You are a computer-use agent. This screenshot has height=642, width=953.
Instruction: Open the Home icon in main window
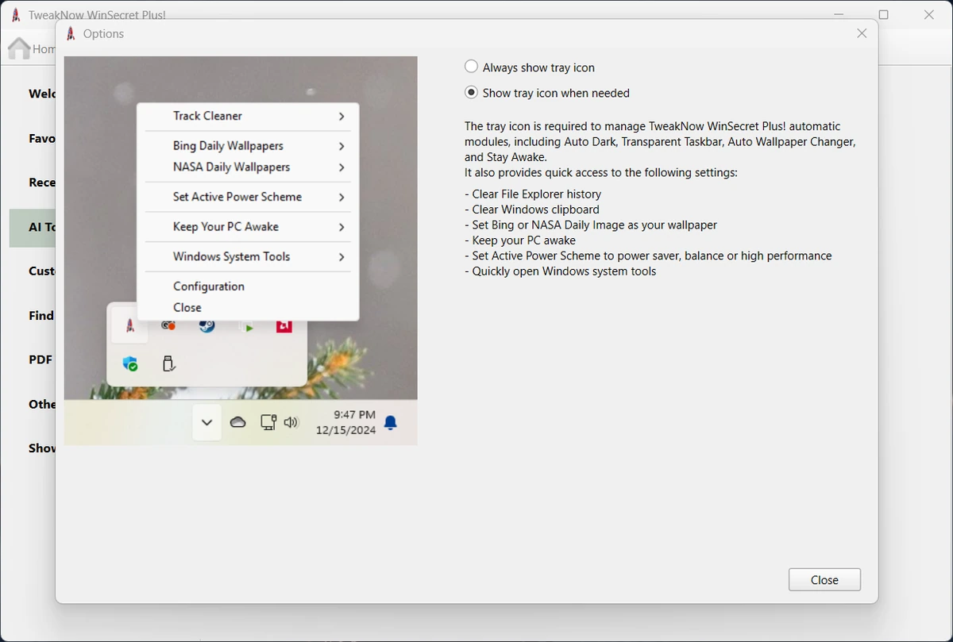[19, 48]
